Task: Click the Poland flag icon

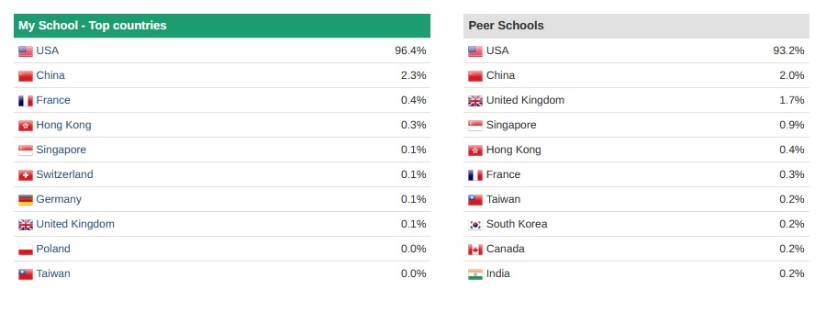Action: (26, 250)
